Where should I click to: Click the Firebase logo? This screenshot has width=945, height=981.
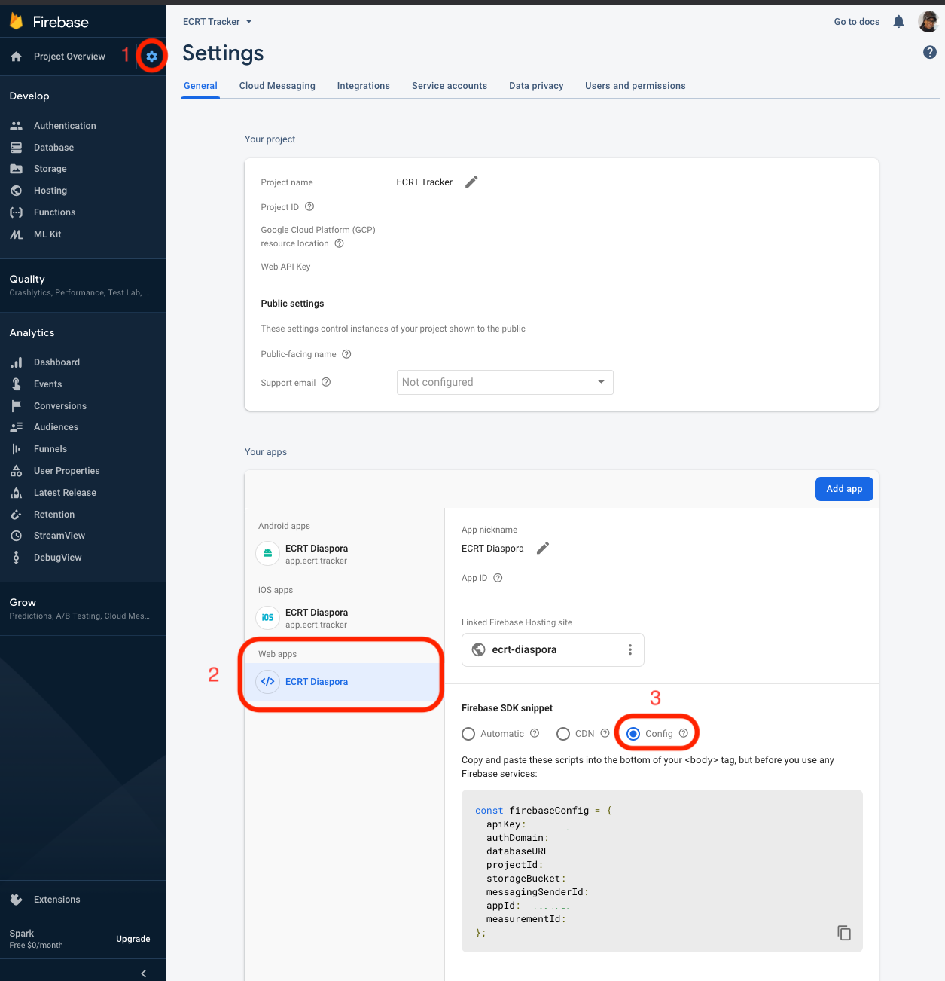49,22
